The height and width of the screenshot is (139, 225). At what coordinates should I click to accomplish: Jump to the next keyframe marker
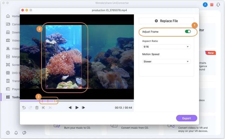(50, 108)
